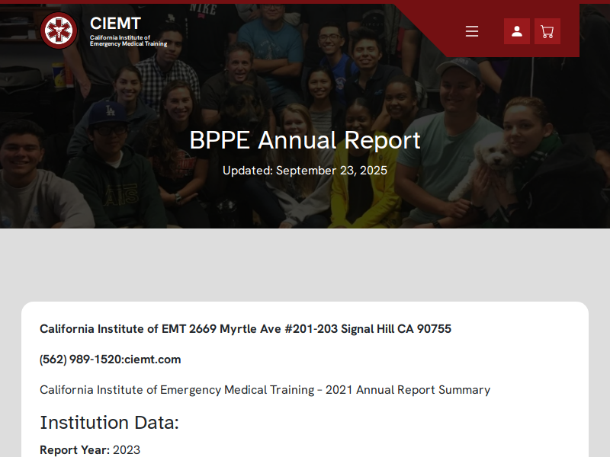610x457 pixels.
Task: Click the CIEMT circular logo emblem
Action: [x=59, y=30]
